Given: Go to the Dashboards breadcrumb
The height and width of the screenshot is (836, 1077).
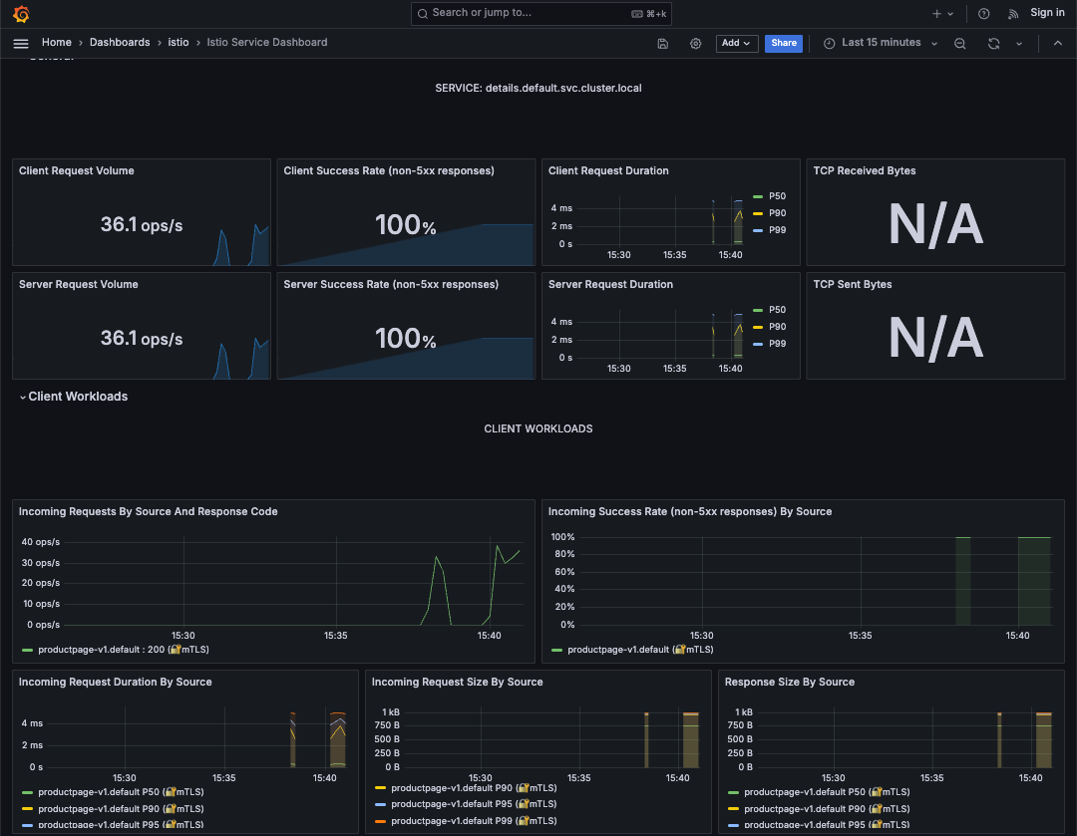Looking at the screenshot, I should 120,43.
